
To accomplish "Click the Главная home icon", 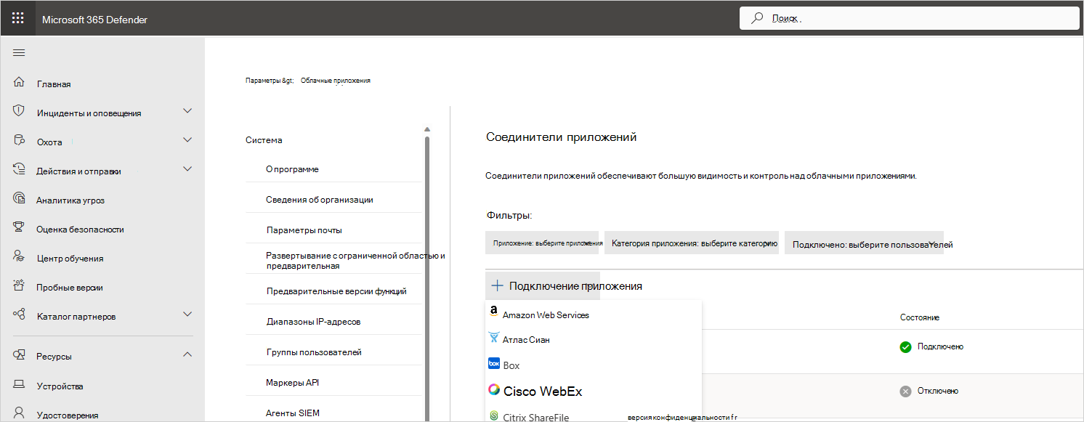I will coord(20,83).
